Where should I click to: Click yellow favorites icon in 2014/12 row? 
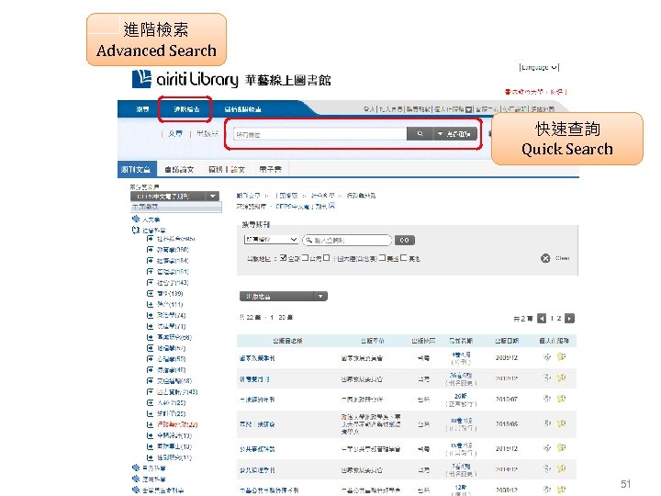(561, 468)
